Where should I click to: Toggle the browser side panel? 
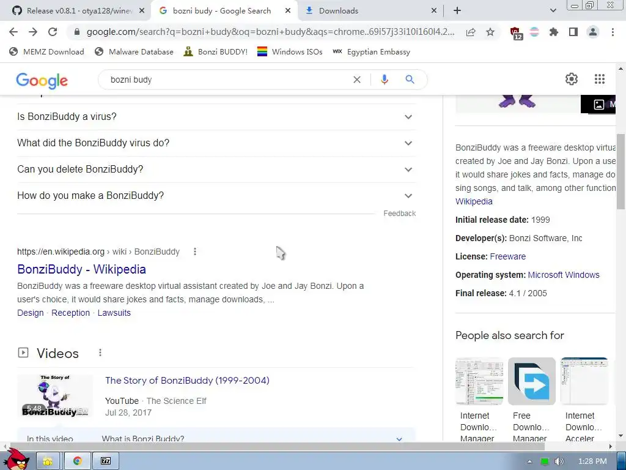click(x=573, y=32)
